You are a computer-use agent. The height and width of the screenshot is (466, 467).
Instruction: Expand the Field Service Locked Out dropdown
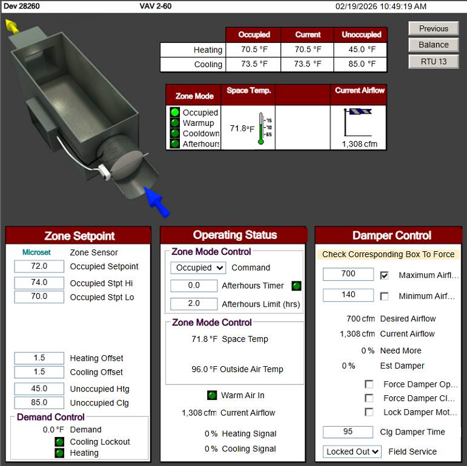[x=352, y=451]
